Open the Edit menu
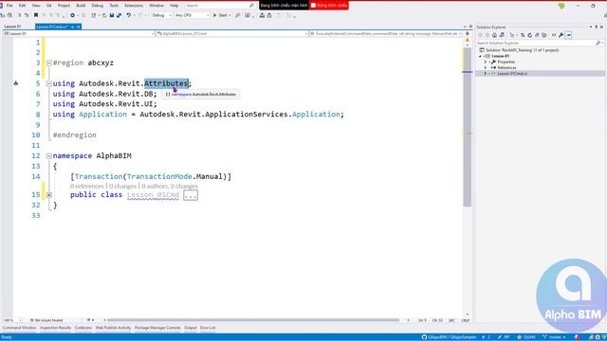Image resolution: width=607 pixels, height=341 pixels. click(22, 6)
